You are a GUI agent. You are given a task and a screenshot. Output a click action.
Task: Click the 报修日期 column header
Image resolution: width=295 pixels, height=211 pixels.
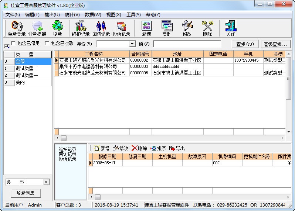click(x=108, y=156)
